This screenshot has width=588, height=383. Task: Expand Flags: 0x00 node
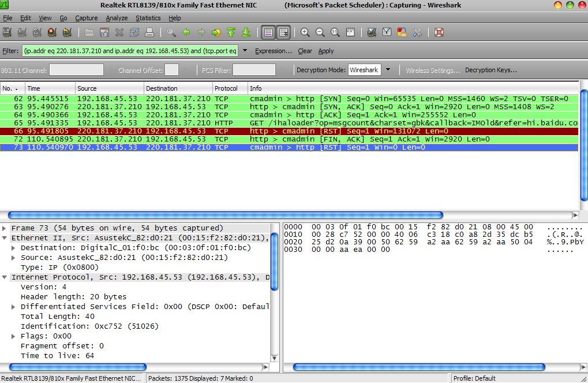click(13, 336)
